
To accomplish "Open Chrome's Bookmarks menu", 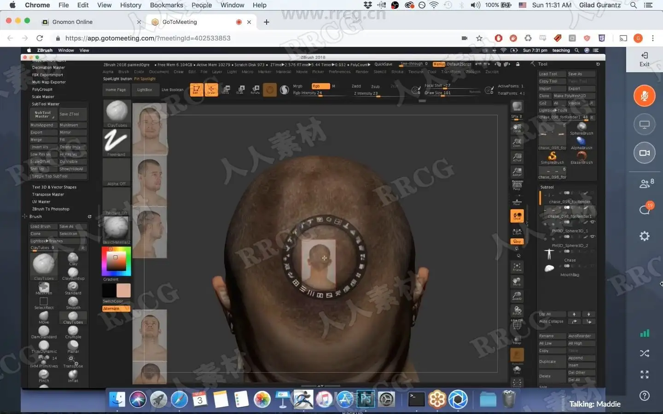I will 166,5.
